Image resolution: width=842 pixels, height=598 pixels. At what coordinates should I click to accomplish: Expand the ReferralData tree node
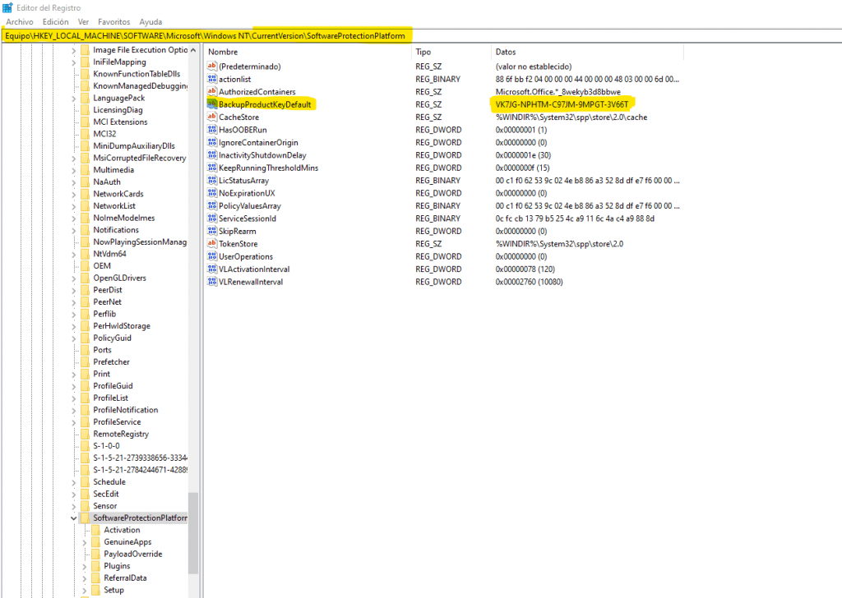coord(85,578)
